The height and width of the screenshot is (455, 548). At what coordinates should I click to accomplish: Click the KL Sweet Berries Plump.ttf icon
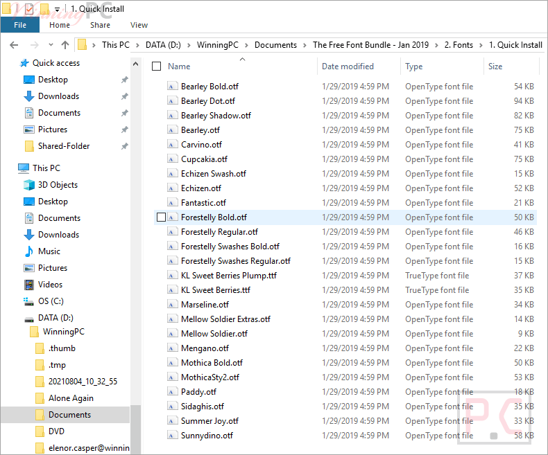pyautogui.click(x=171, y=276)
